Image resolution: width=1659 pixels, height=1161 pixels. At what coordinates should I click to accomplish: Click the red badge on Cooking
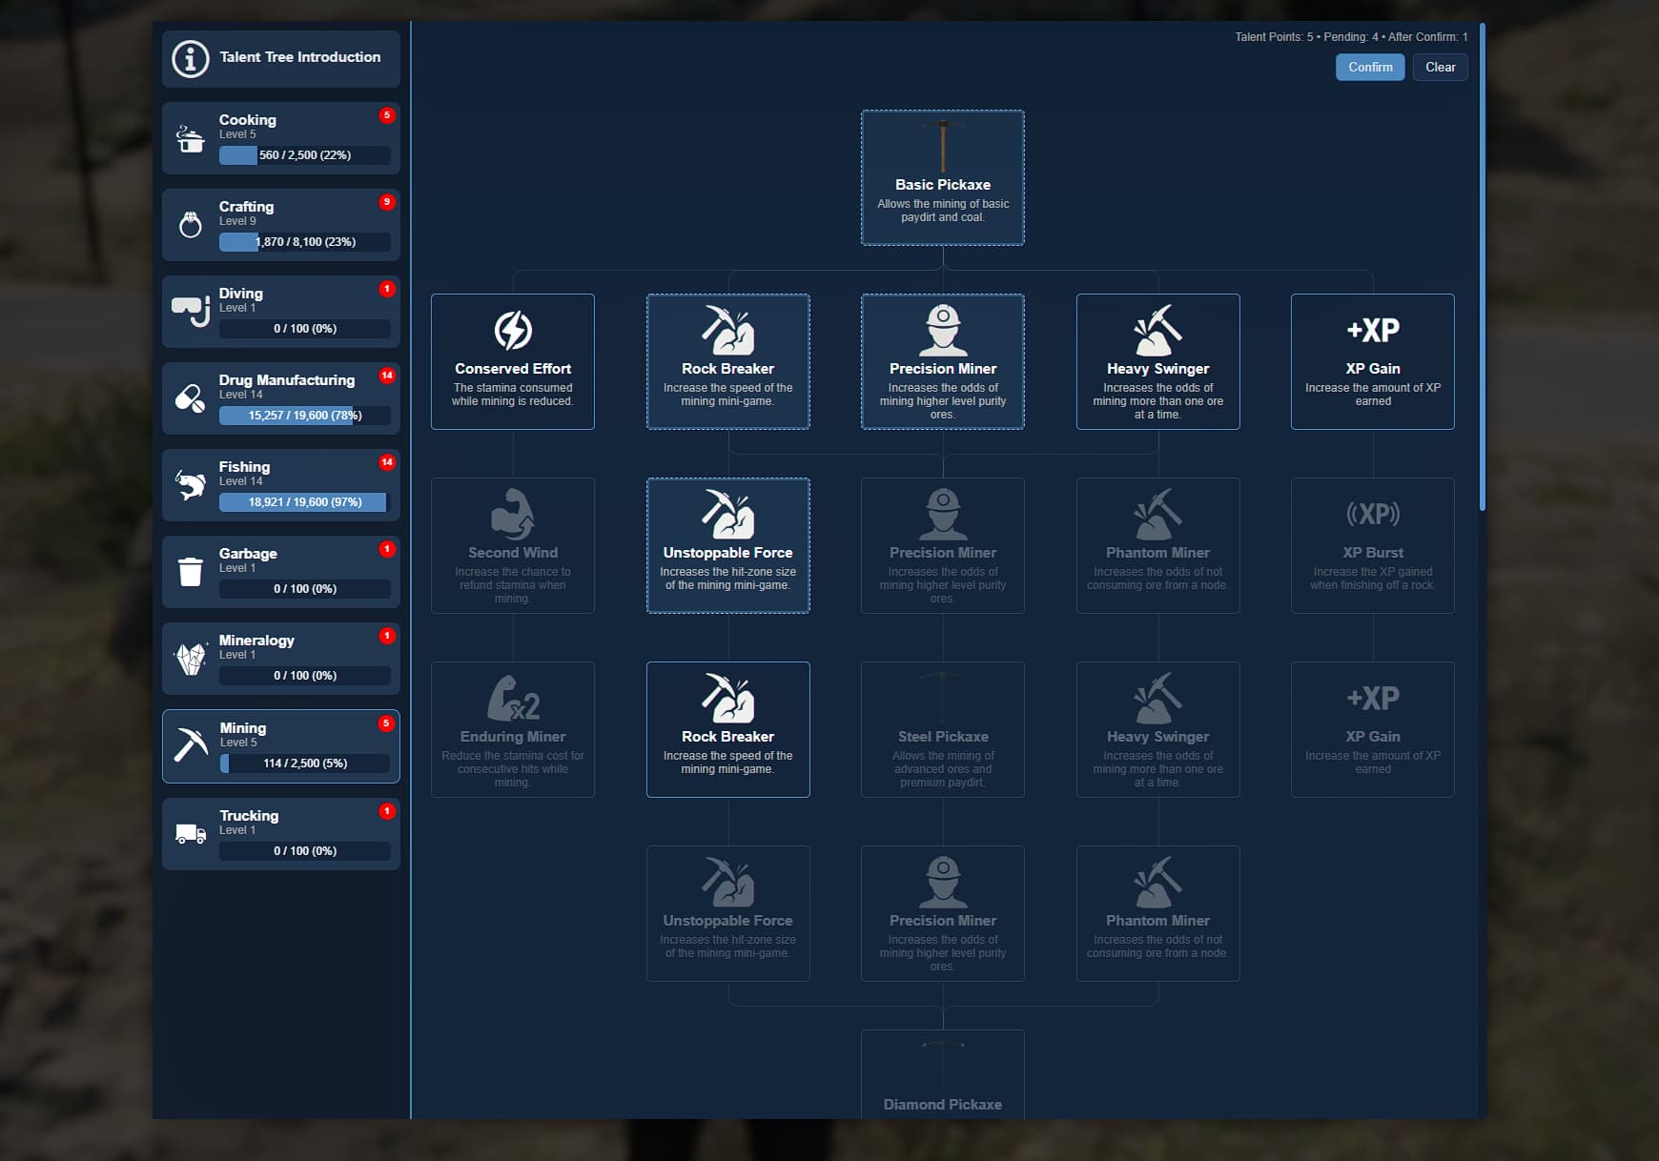click(x=387, y=115)
